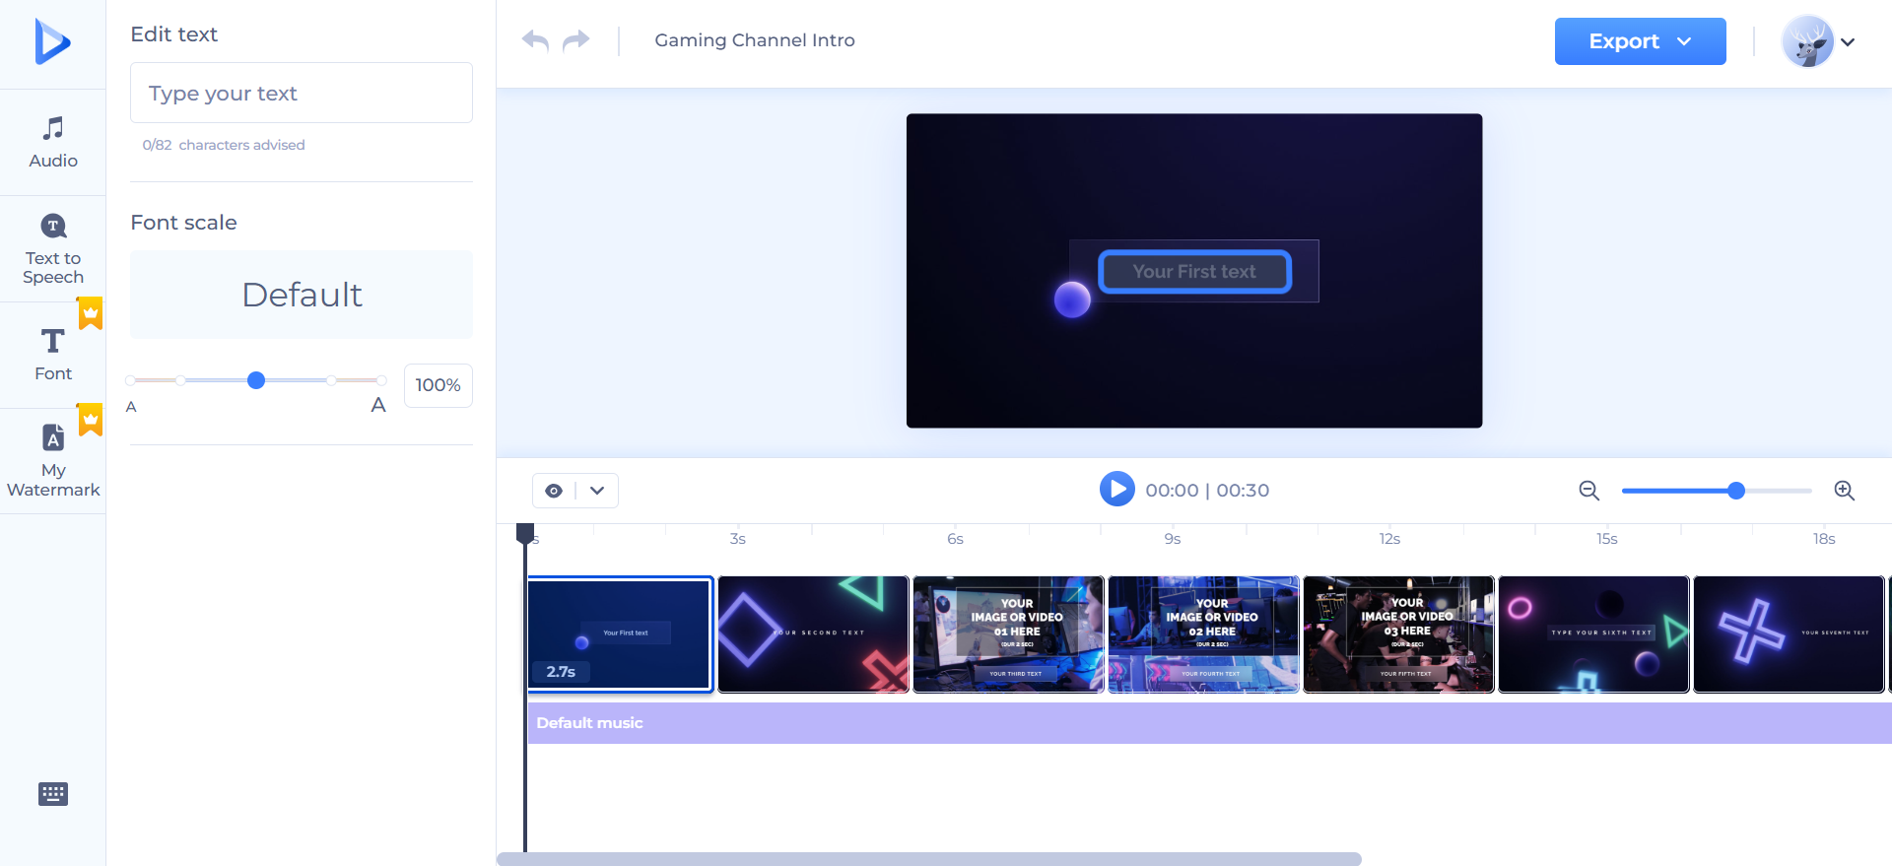The height and width of the screenshot is (866, 1892).
Task: Select Your First text in preview
Action: pyautogui.click(x=1194, y=272)
